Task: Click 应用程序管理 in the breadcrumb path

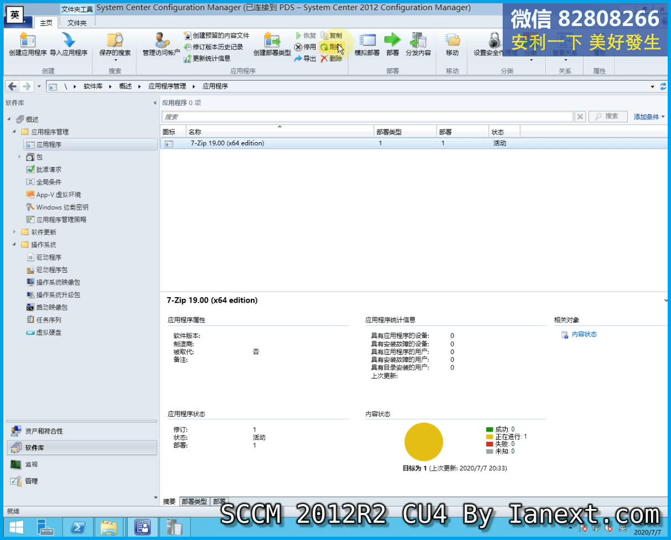Action: 167,86
